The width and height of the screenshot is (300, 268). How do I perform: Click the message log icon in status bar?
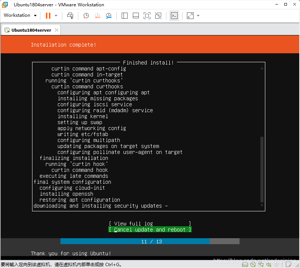tap(288, 265)
